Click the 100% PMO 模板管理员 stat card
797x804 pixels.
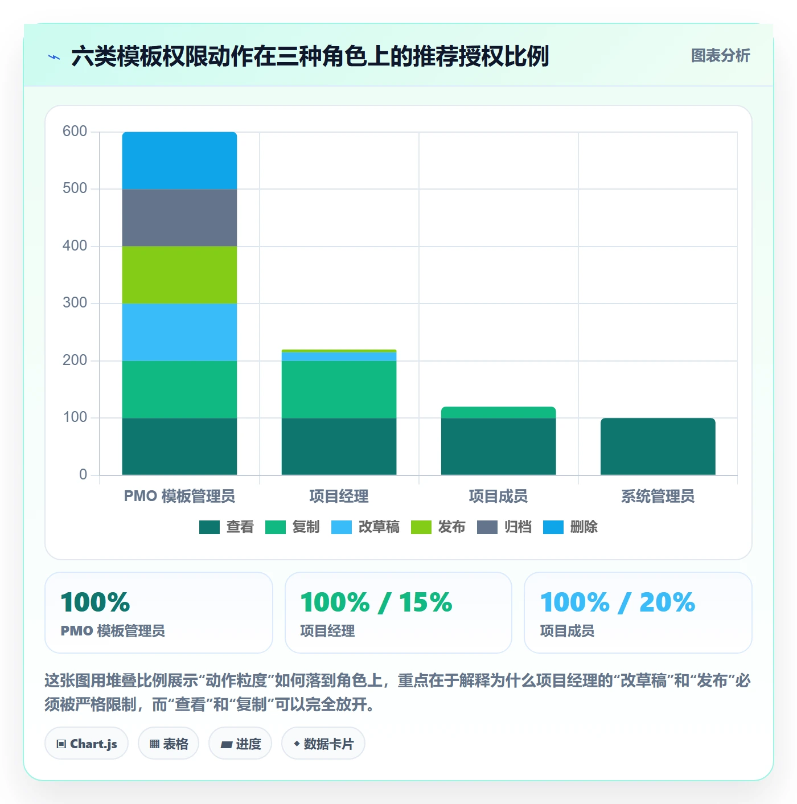159,613
